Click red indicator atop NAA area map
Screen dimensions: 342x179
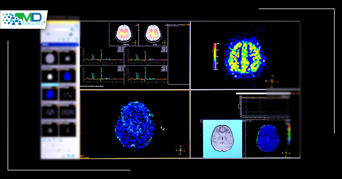[138, 25]
